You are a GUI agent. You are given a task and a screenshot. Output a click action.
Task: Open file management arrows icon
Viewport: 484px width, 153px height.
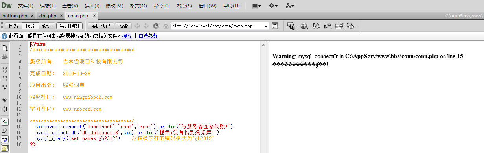click(316, 26)
